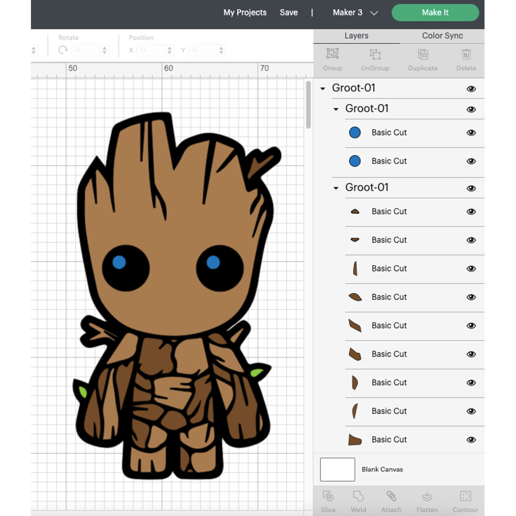Open My Projects
Viewport: 516px width, 516px height.
pyautogui.click(x=245, y=12)
